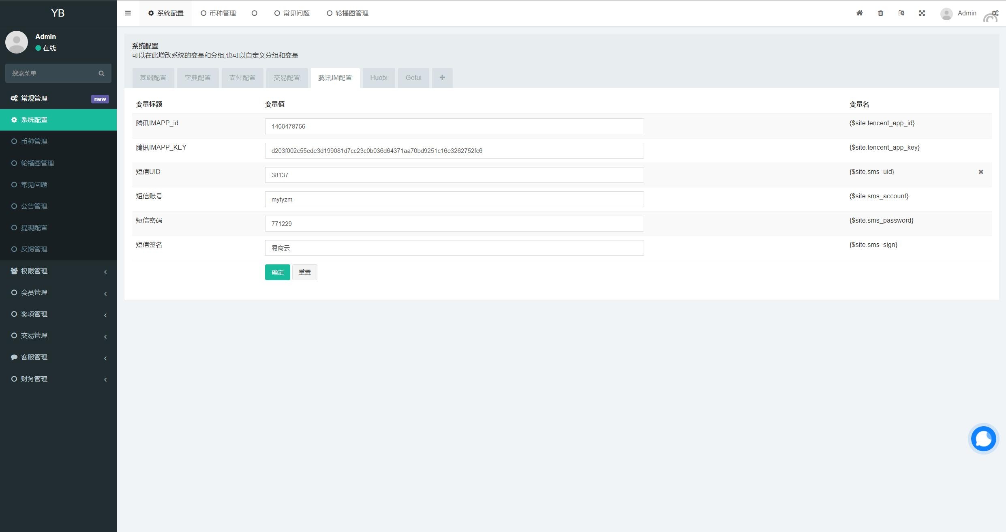Screen dimensions: 1006x532
Task: Delete the 短信UID row with the x icon
Action: tap(981, 172)
